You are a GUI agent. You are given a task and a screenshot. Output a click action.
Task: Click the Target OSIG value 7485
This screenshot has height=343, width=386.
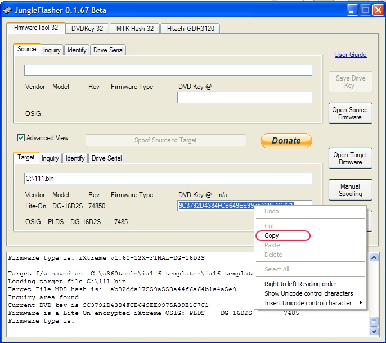tap(121, 222)
